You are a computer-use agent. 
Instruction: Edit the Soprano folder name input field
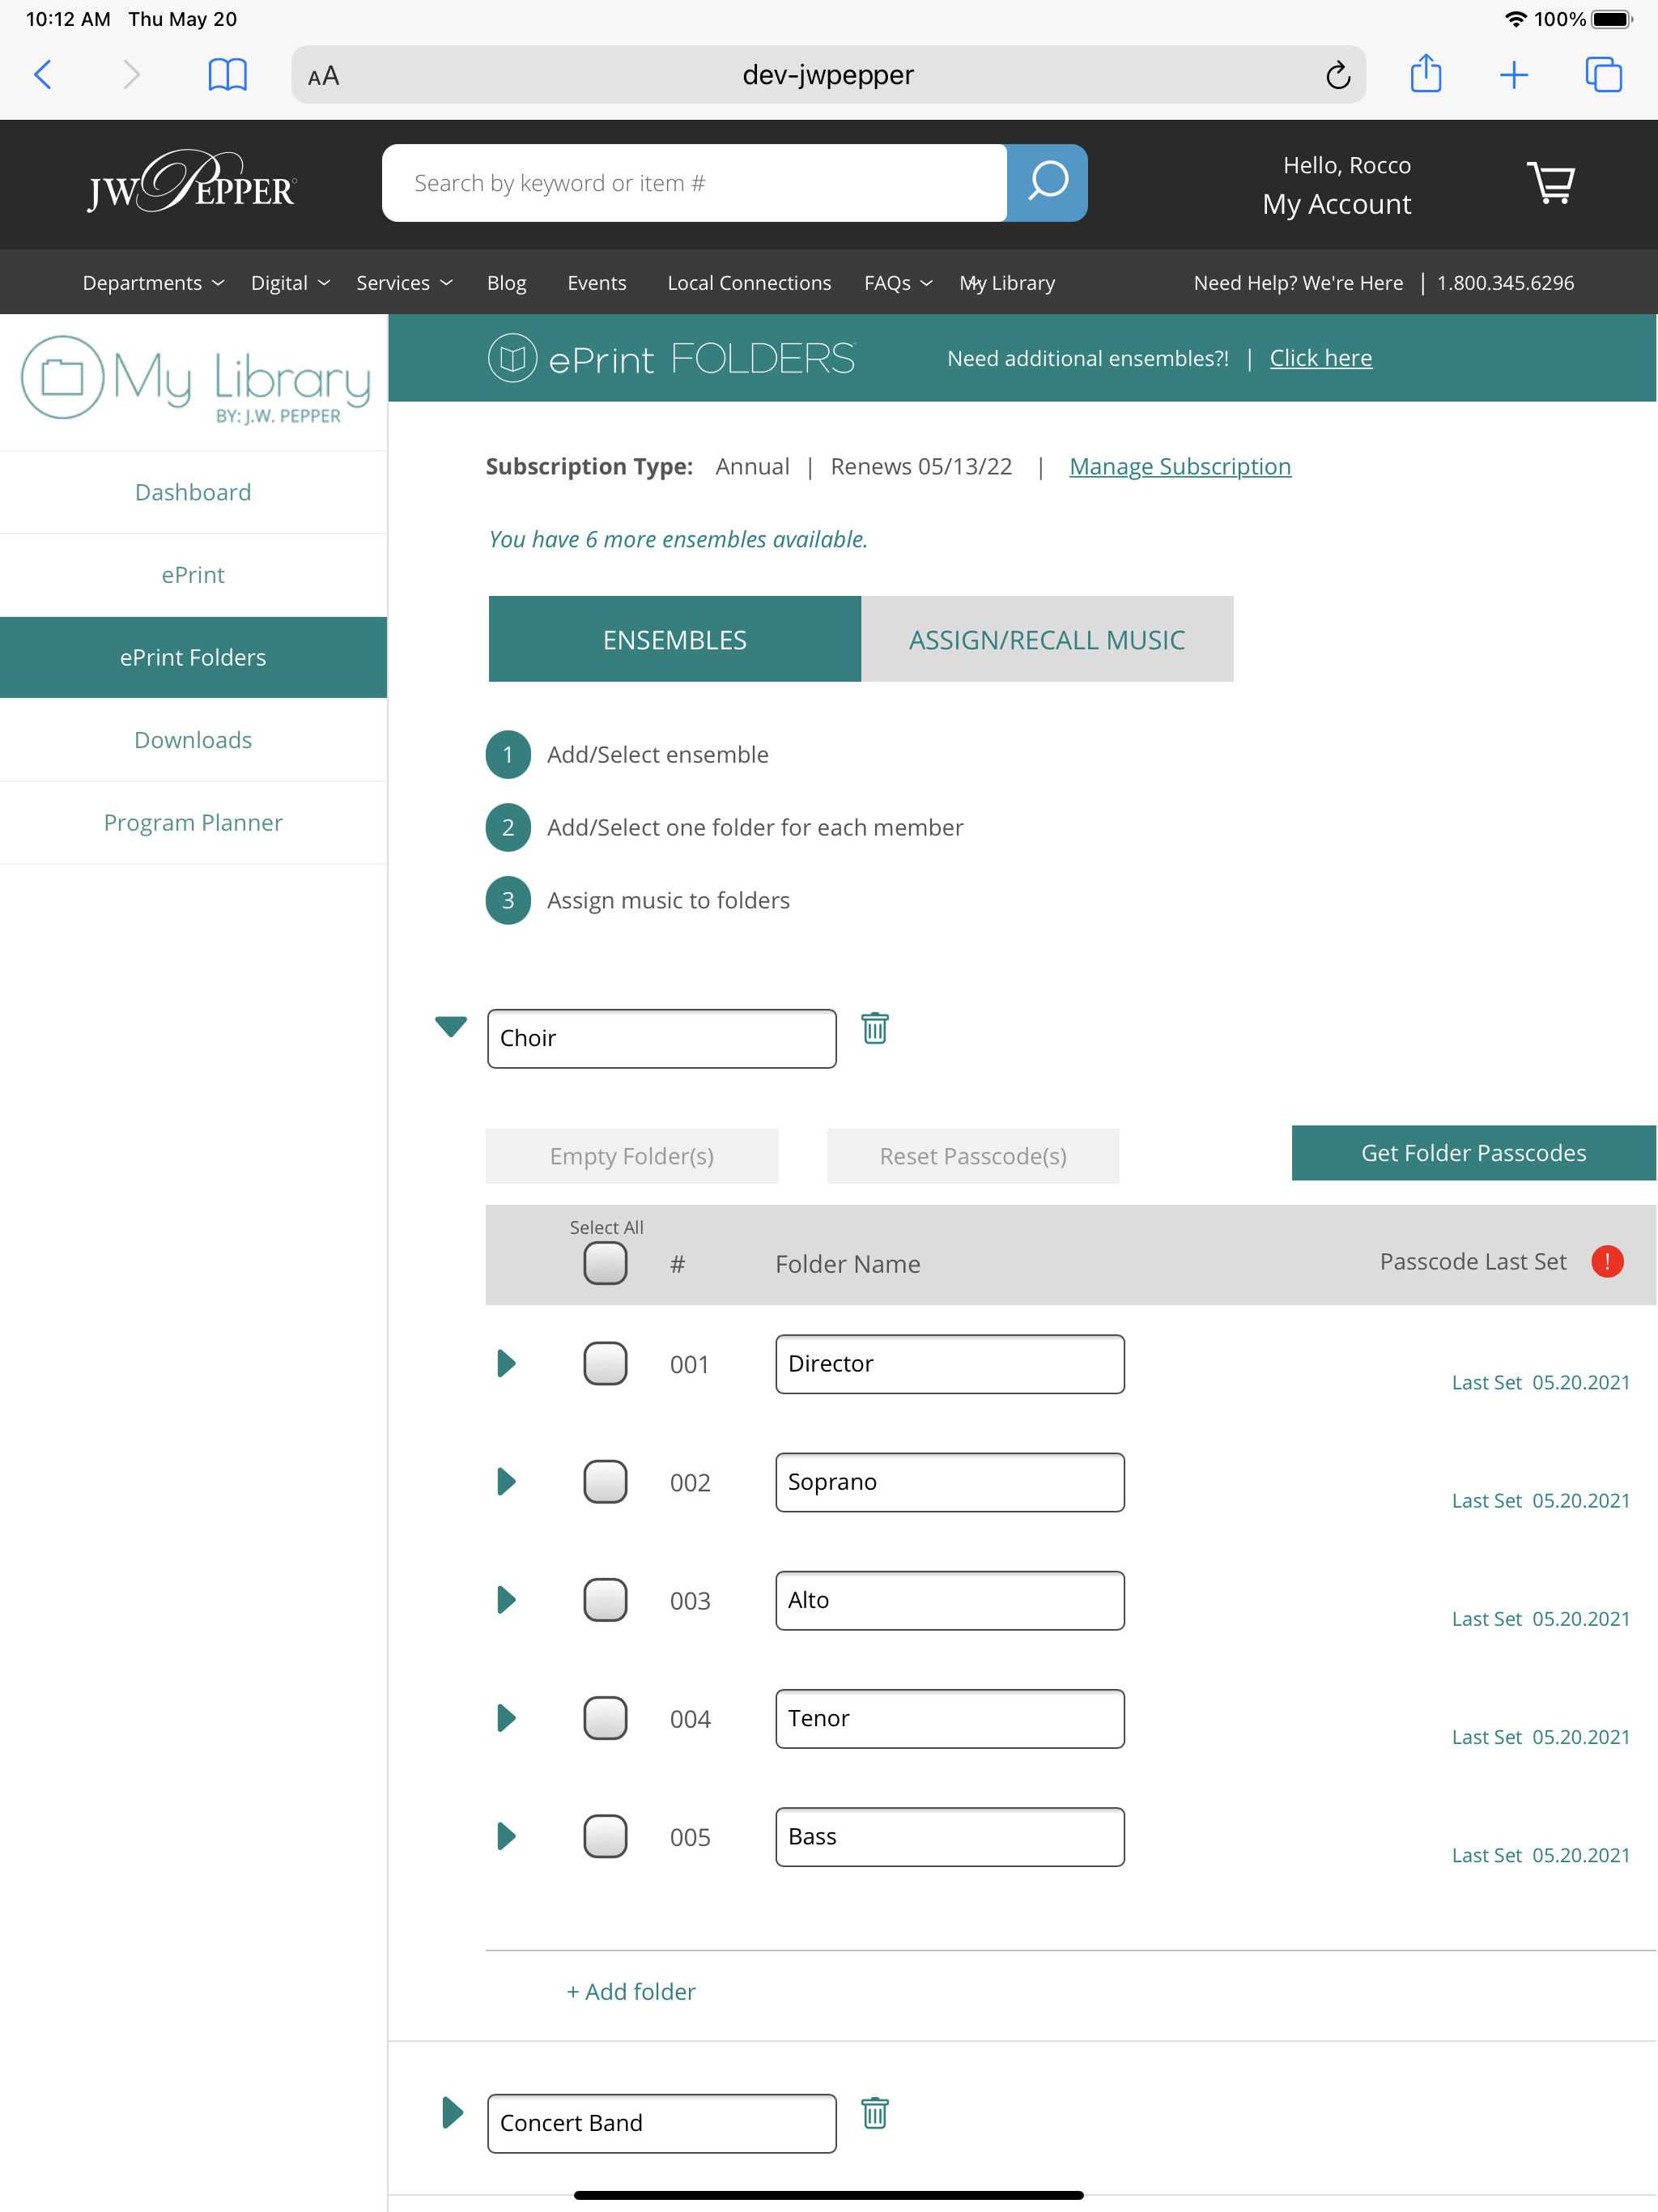click(x=949, y=1481)
